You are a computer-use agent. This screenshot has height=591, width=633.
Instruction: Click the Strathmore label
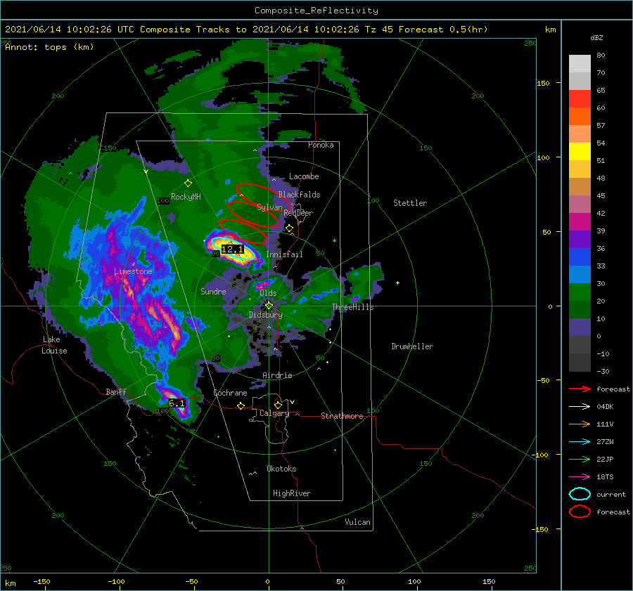342,416
